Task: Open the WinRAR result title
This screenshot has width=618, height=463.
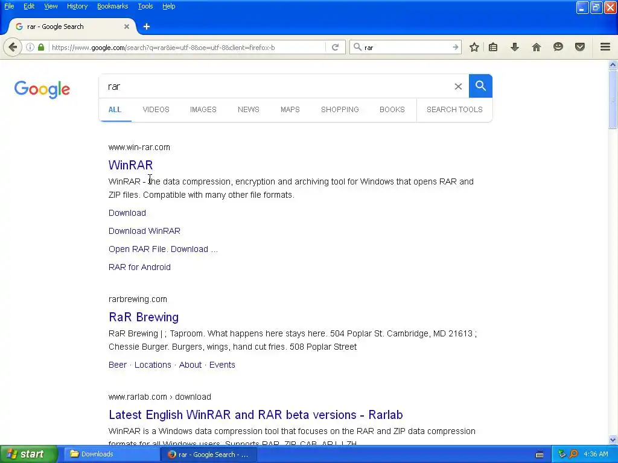Action: [130, 165]
